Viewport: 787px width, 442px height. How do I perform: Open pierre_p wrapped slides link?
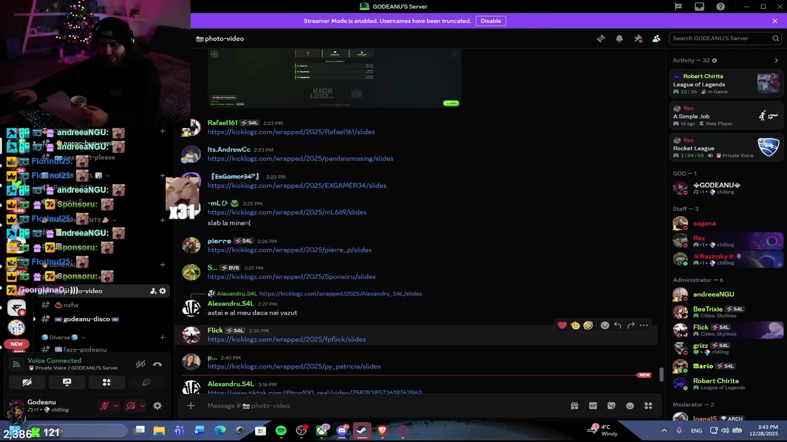click(x=290, y=250)
